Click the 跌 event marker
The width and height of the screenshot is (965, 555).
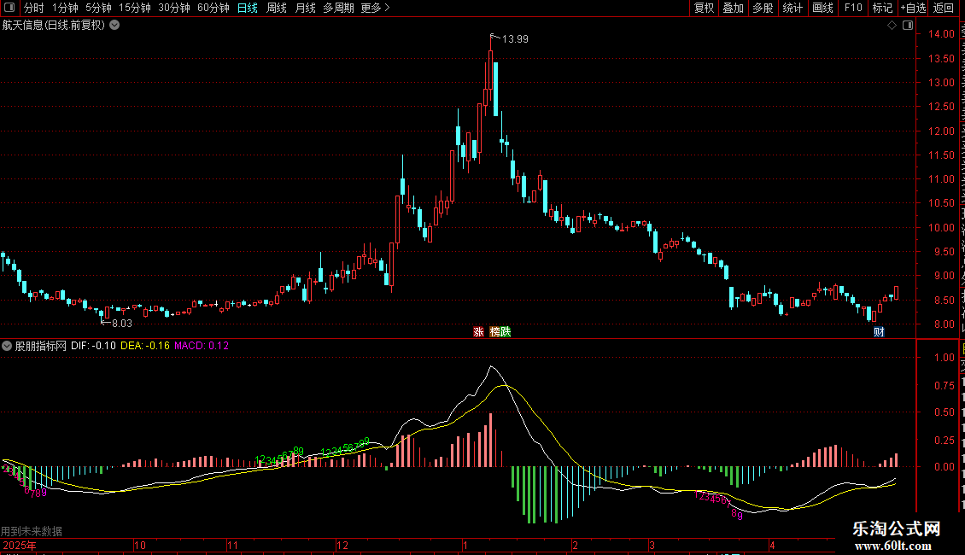coord(506,331)
